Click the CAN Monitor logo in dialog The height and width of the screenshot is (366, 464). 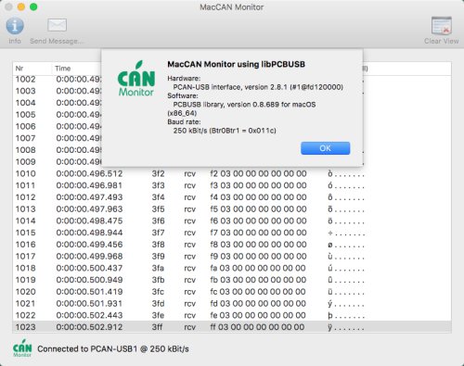(136, 79)
